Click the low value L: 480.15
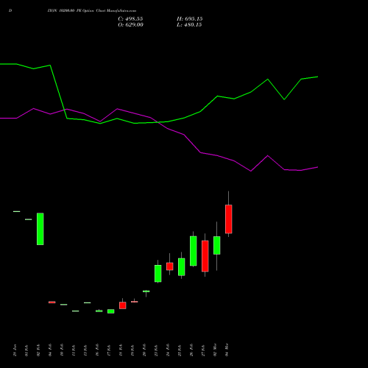368x368 pixels. pyautogui.click(x=189, y=25)
